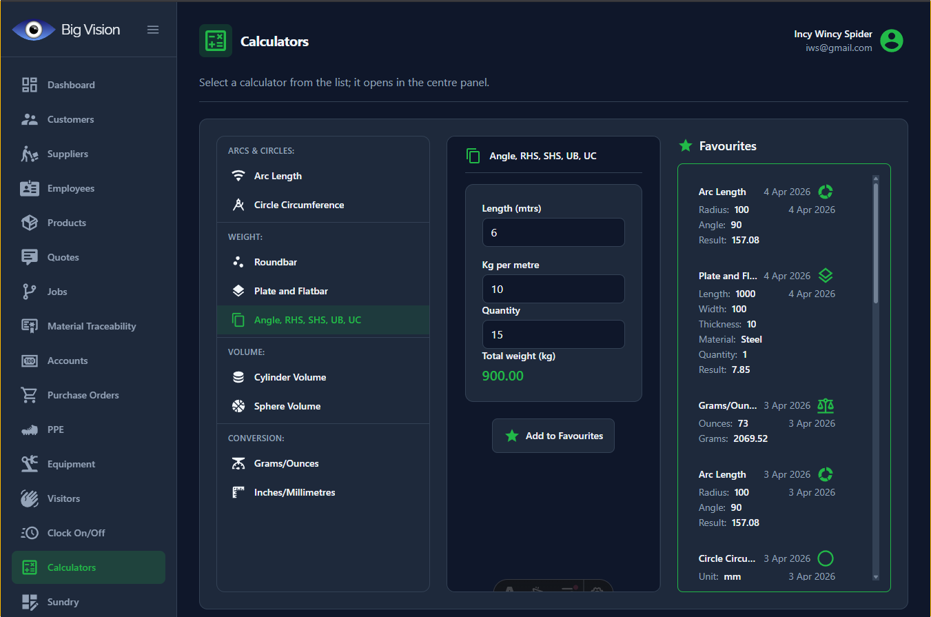Choose the Plate and Flatbar layers icon
The width and height of the screenshot is (931, 617).
point(238,291)
